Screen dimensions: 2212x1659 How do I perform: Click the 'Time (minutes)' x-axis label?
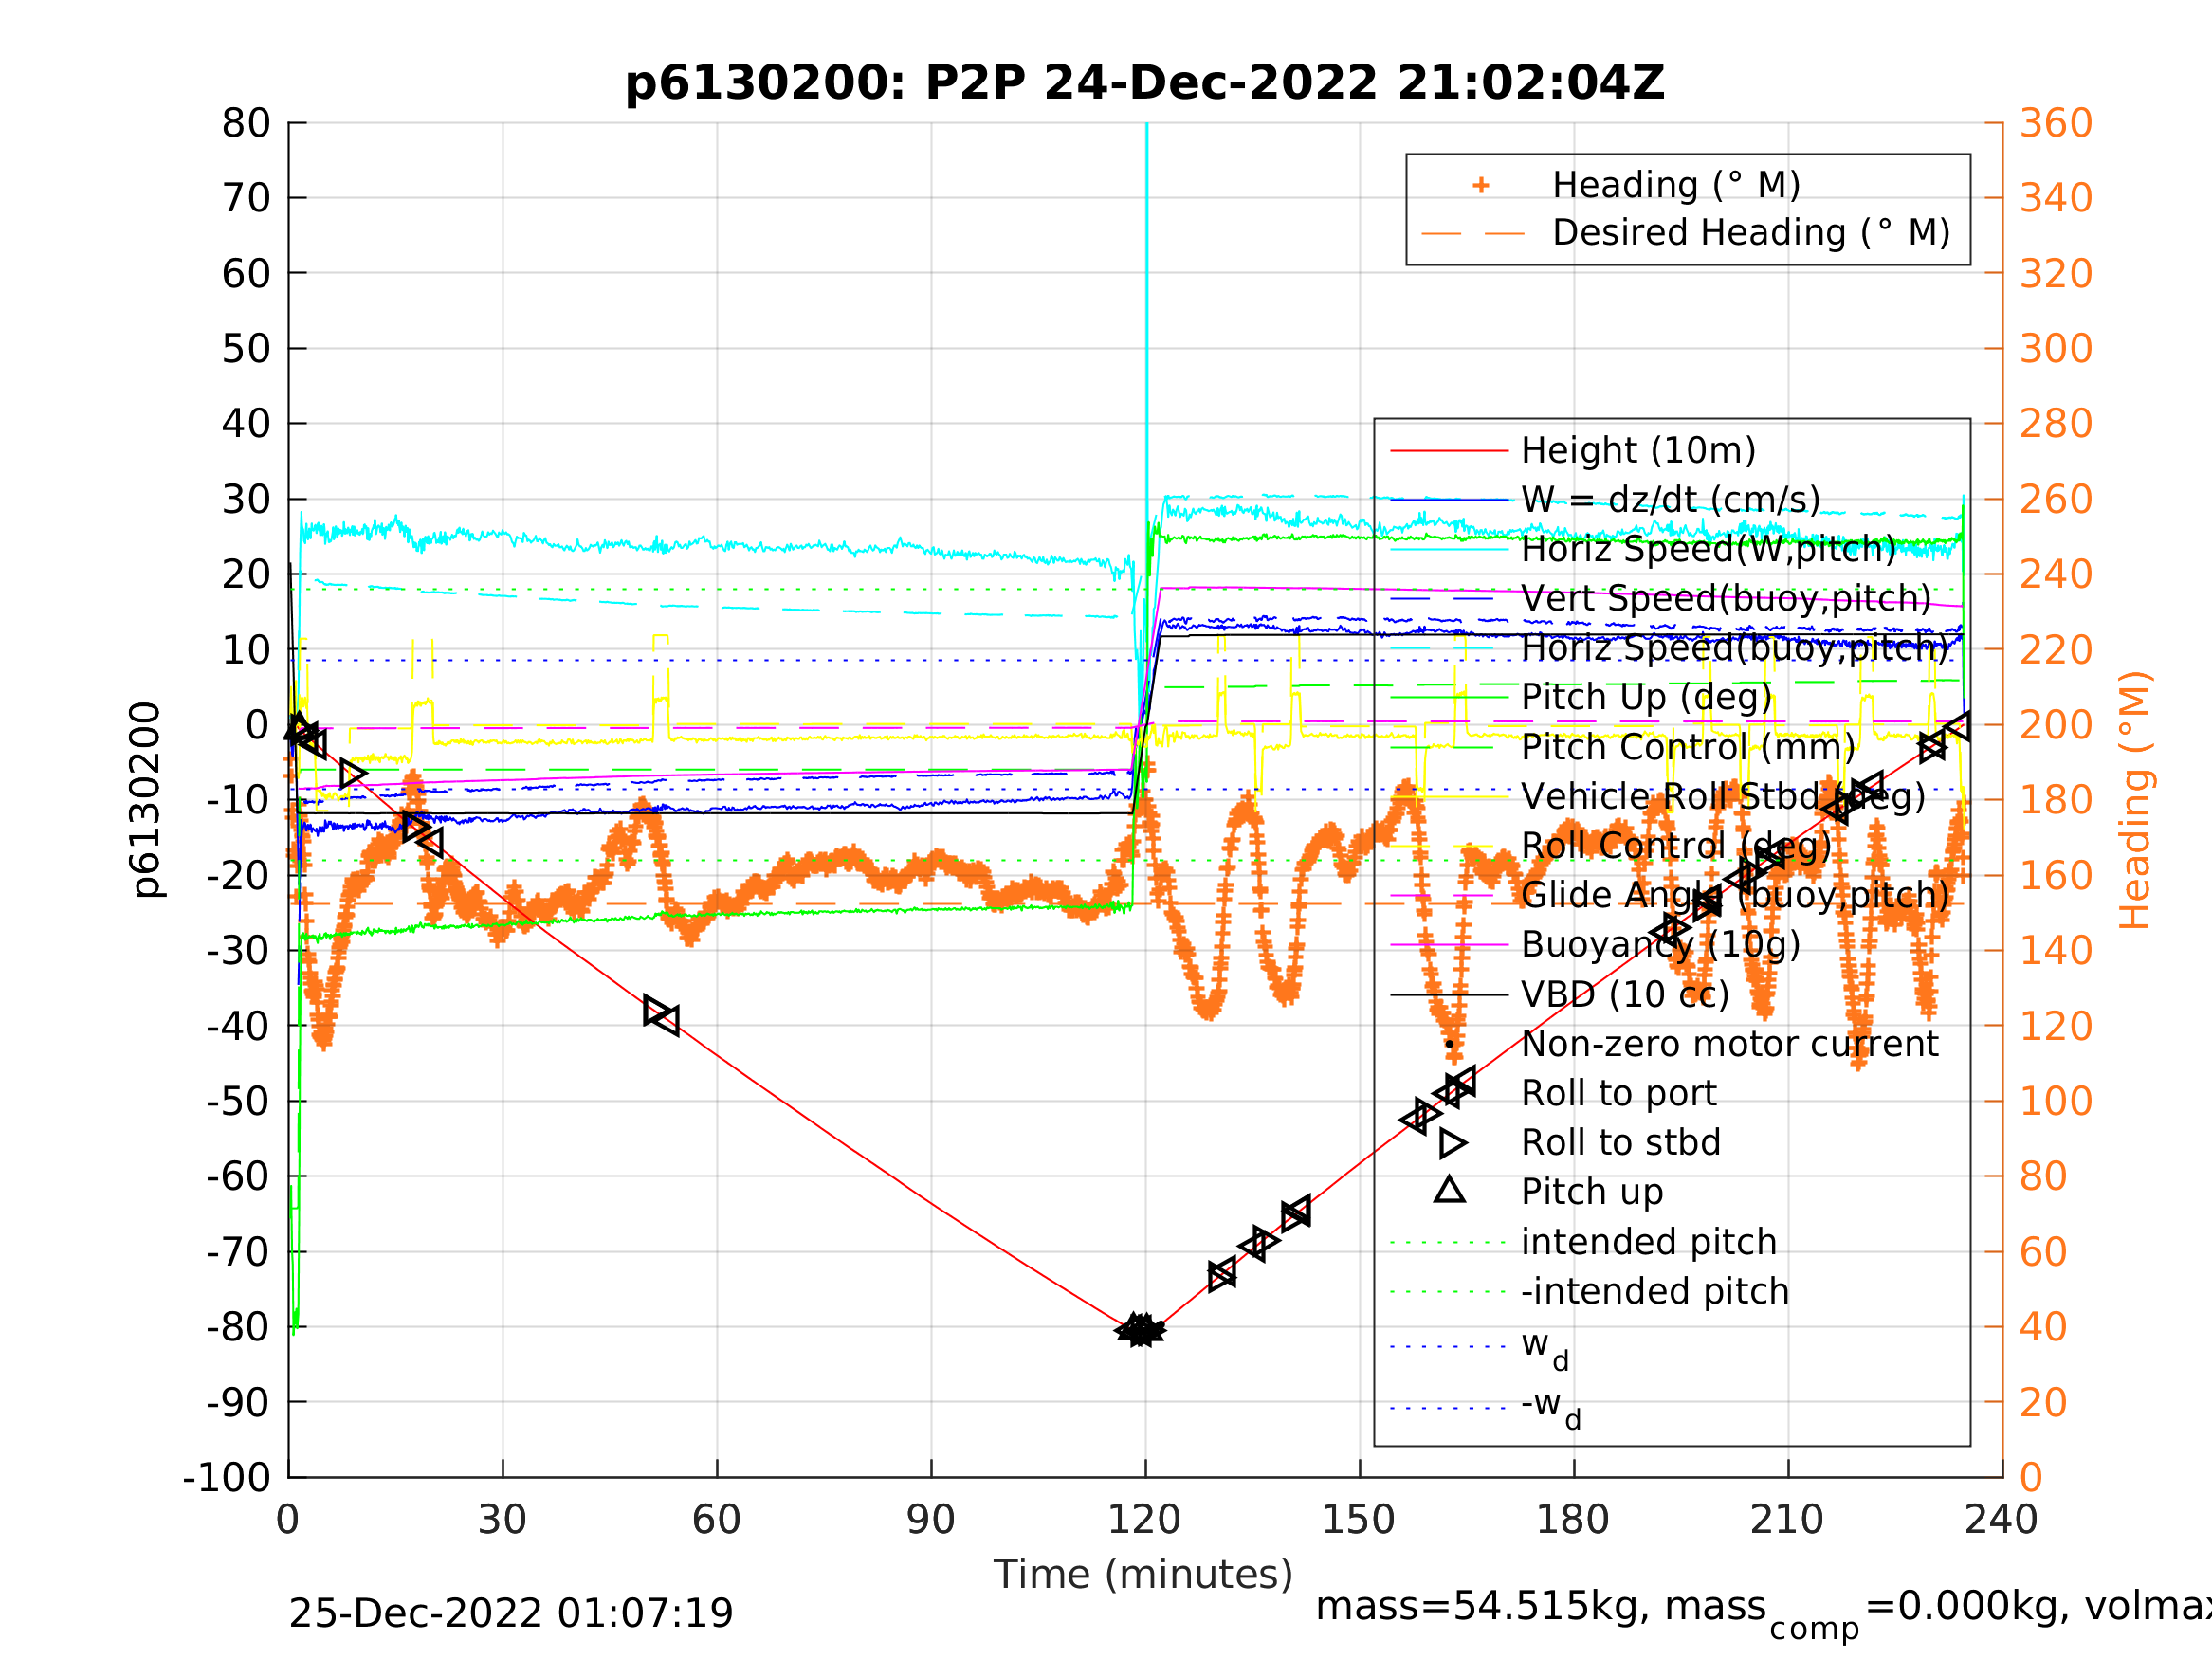[x=1143, y=1575]
